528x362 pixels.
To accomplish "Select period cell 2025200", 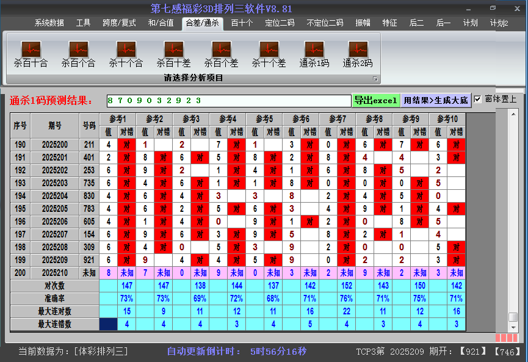I will click(55, 145).
